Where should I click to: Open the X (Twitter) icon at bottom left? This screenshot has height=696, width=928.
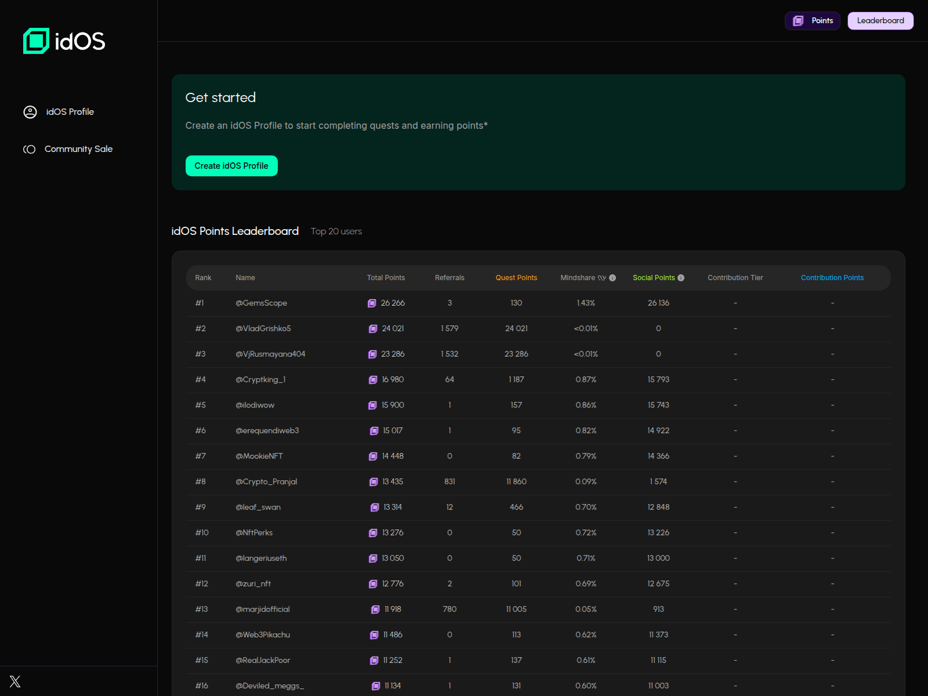click(x=16, y=681)
